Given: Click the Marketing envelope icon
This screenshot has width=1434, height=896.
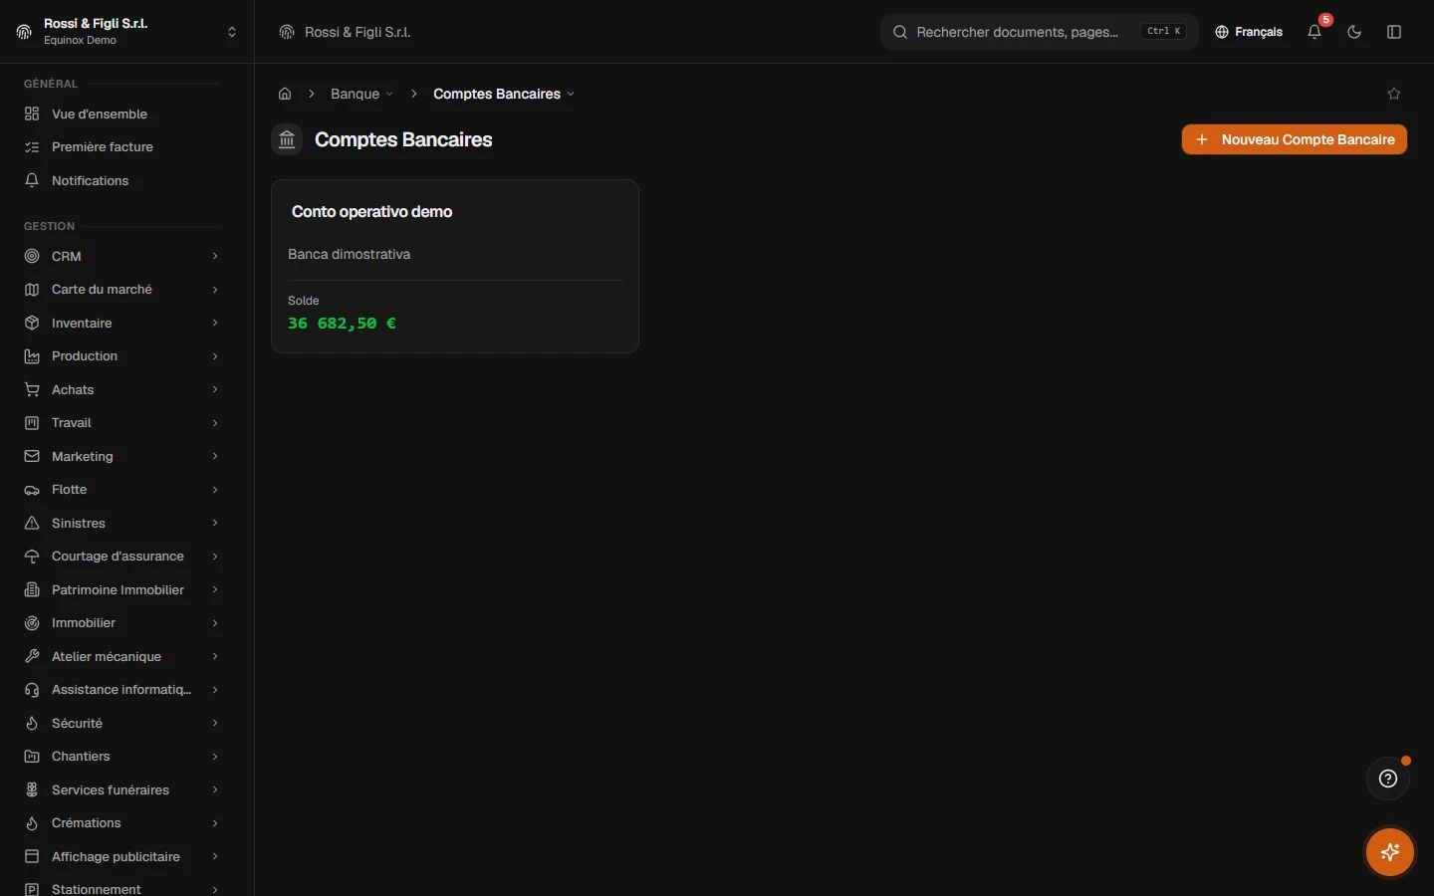Looking at the screenshot, I should tap(32, 456).
